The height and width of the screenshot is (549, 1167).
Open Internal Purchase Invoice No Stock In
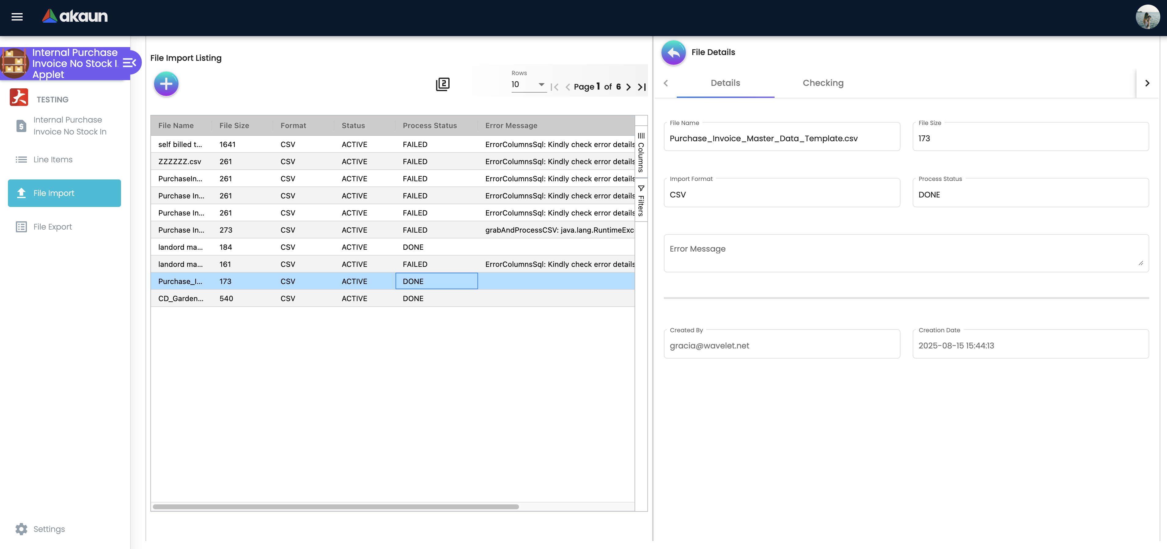coord(65,126)
